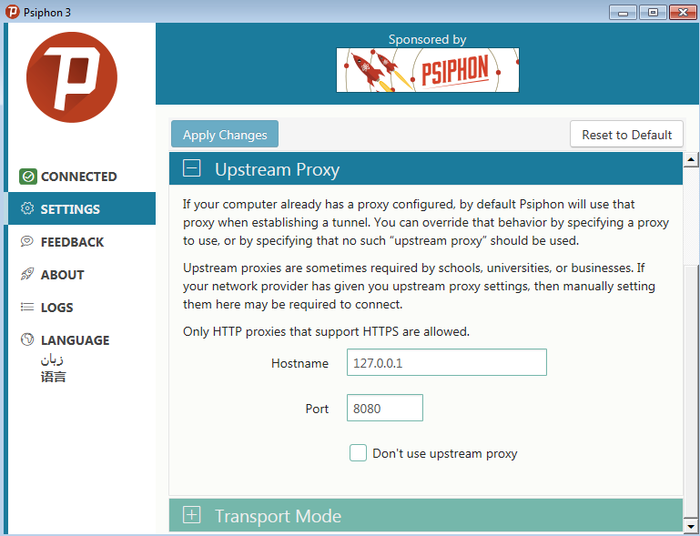Click Apply Changes button

tap(225, 134)
